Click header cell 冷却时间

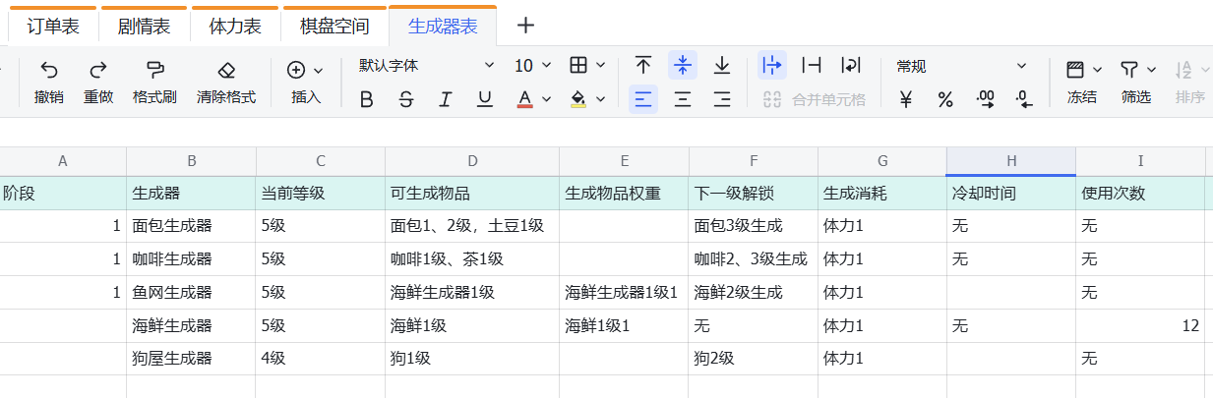click(1010, 194)
